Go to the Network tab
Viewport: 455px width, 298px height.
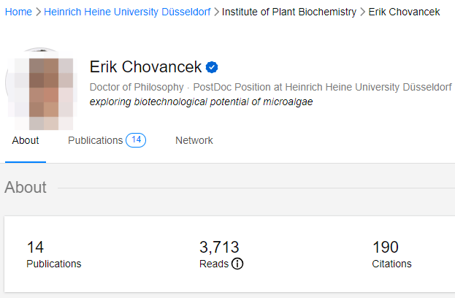click(x=194, y=140)
